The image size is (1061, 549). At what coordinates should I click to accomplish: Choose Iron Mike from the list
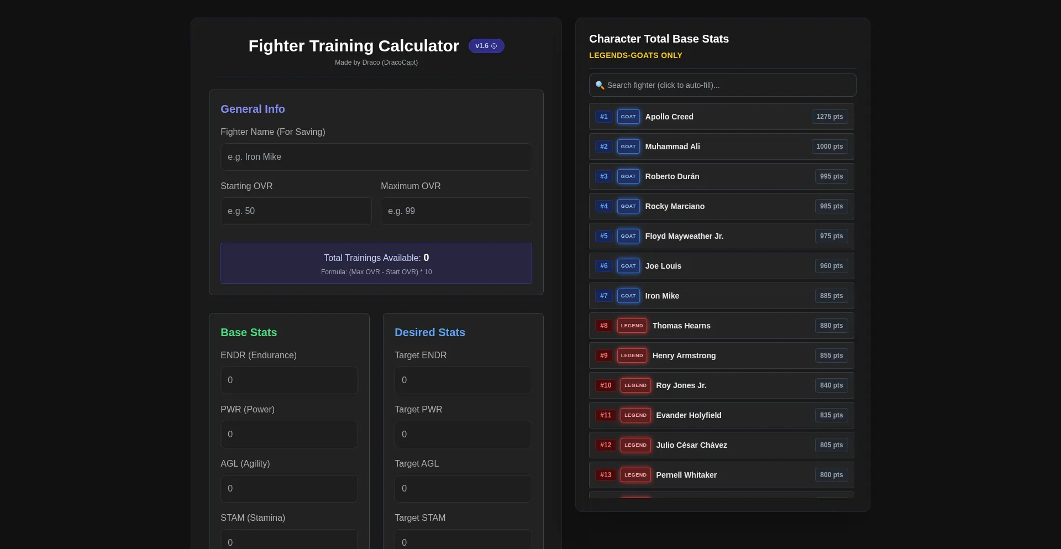(722, 296)
